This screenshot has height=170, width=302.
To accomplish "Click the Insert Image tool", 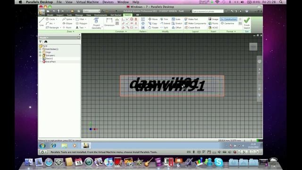I will (x=213, y=19).
